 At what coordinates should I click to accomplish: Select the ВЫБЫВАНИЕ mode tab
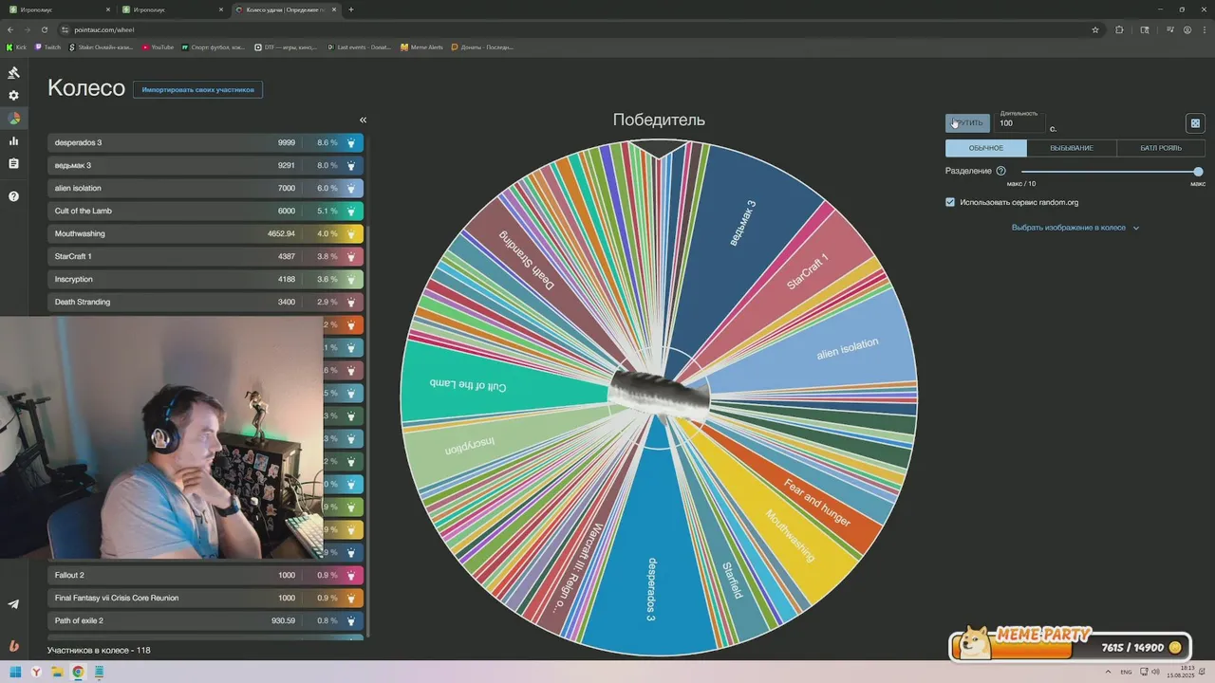(x=1071, y=148)
